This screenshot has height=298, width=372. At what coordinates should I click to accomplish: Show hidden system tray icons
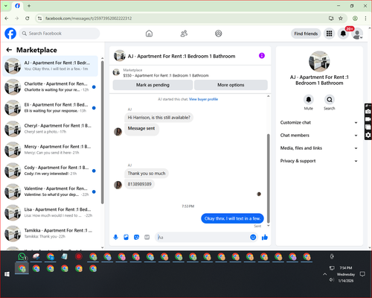tap(324, 274)
